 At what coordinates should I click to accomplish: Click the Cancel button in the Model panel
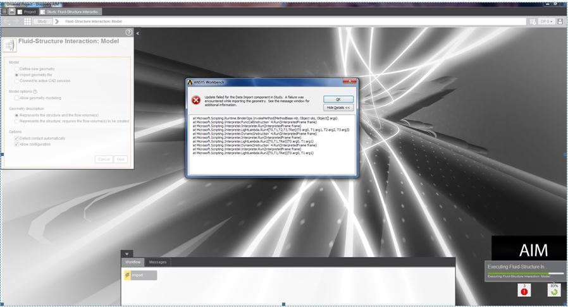coord(104,159)
